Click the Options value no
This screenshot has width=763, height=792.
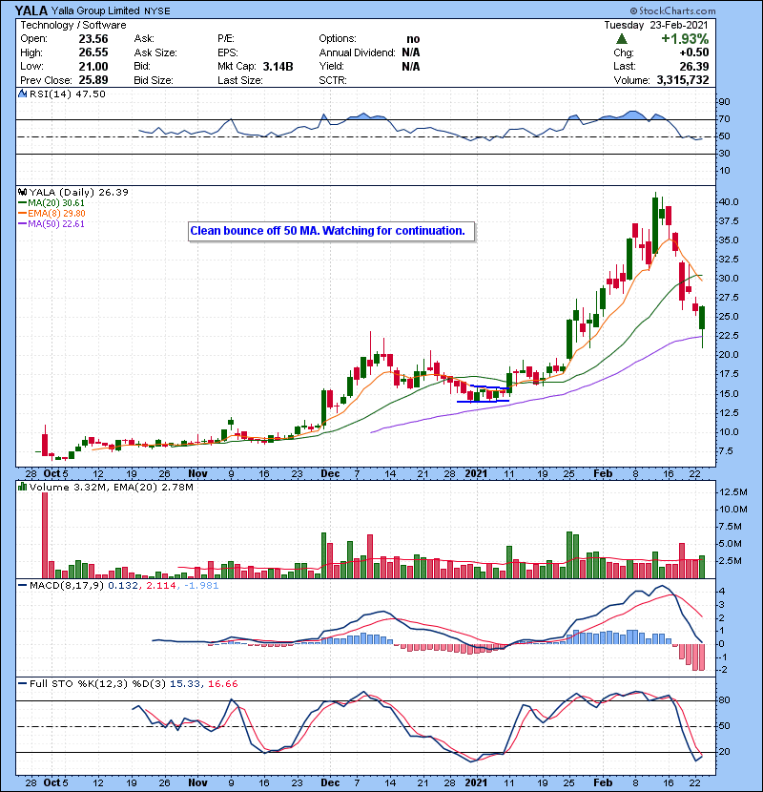(x=413, y=39)
